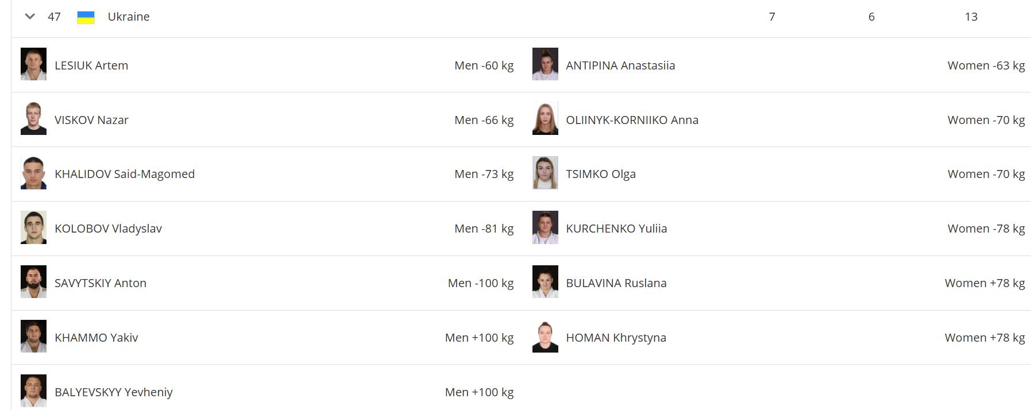Collapse the Ukraine team row chevron
Screen dimensions: 1031x410
point(30,17)
